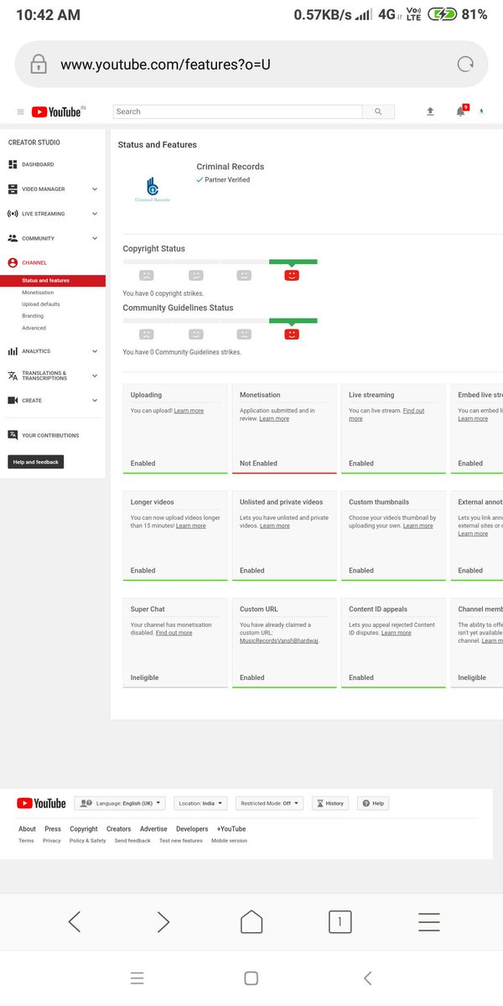Viewport: 503px width, 1006px height.
Task: Focus the YouTube search field
Action: point(238,111)
